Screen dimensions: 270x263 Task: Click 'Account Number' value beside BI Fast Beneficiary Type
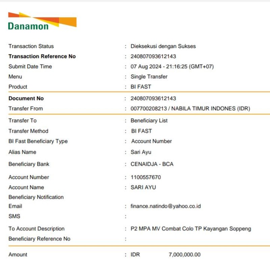click(x=152, y=141)
